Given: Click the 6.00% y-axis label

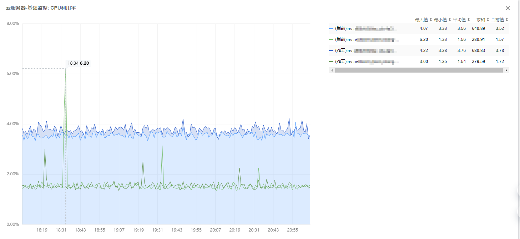Looking at the screenshot, I should (x=13, y=74).
